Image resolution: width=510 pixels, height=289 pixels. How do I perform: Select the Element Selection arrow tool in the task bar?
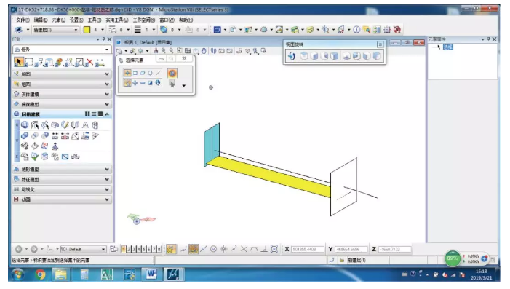click(18, 62)
